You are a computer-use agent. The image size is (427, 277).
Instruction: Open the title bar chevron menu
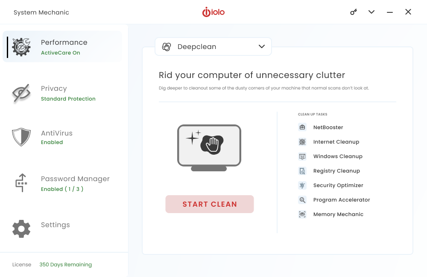pos(371,12)
